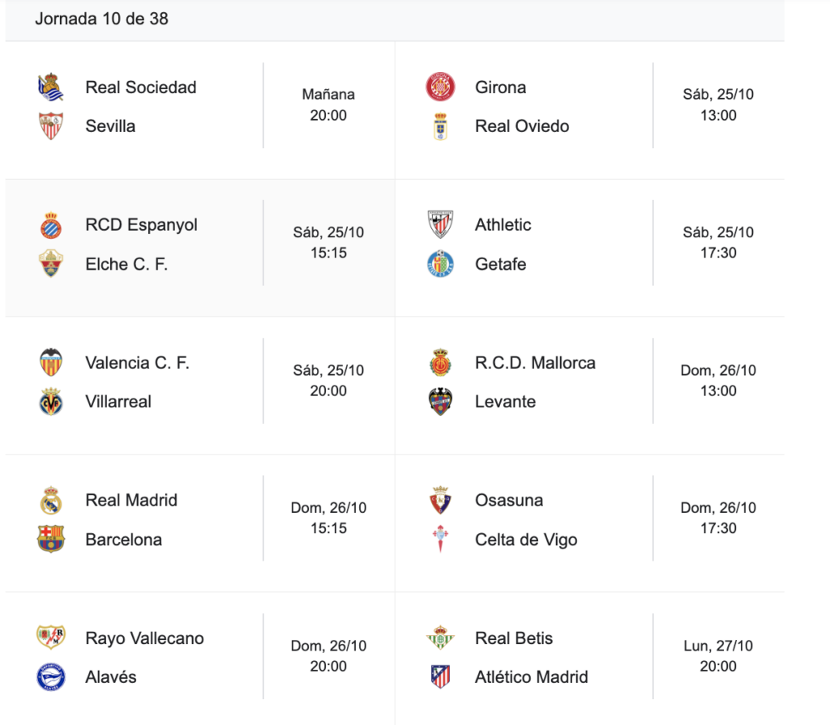Open the Elche C. F. team name

[126, 263]
